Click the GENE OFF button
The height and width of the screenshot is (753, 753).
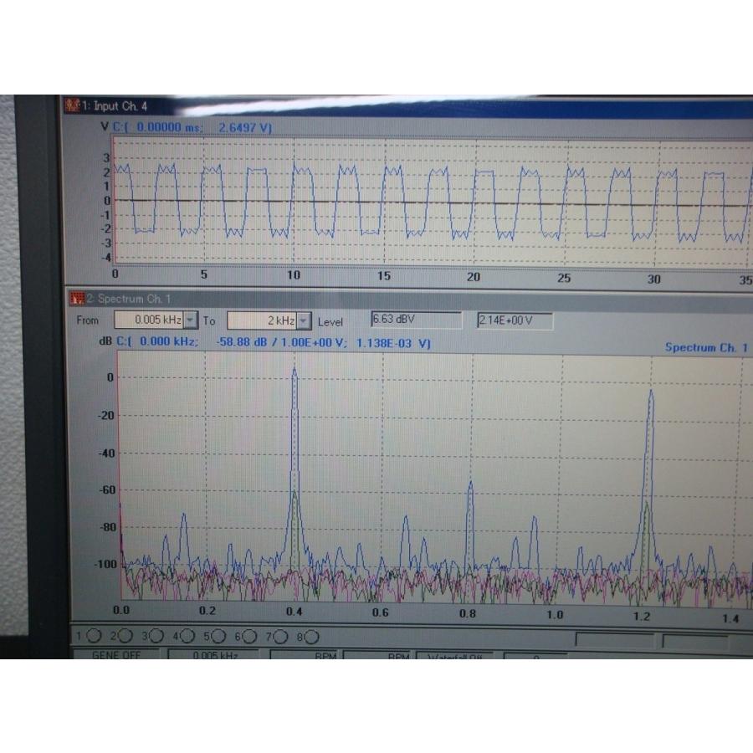116,655
